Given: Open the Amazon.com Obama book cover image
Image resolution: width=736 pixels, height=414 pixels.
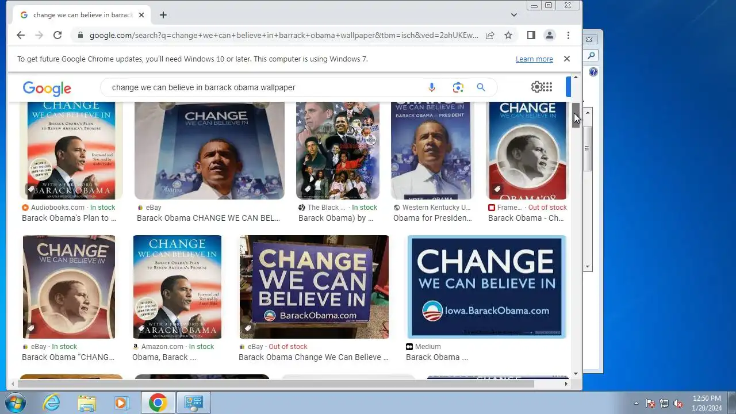Looking at the screenshot, I should (177, 287).
